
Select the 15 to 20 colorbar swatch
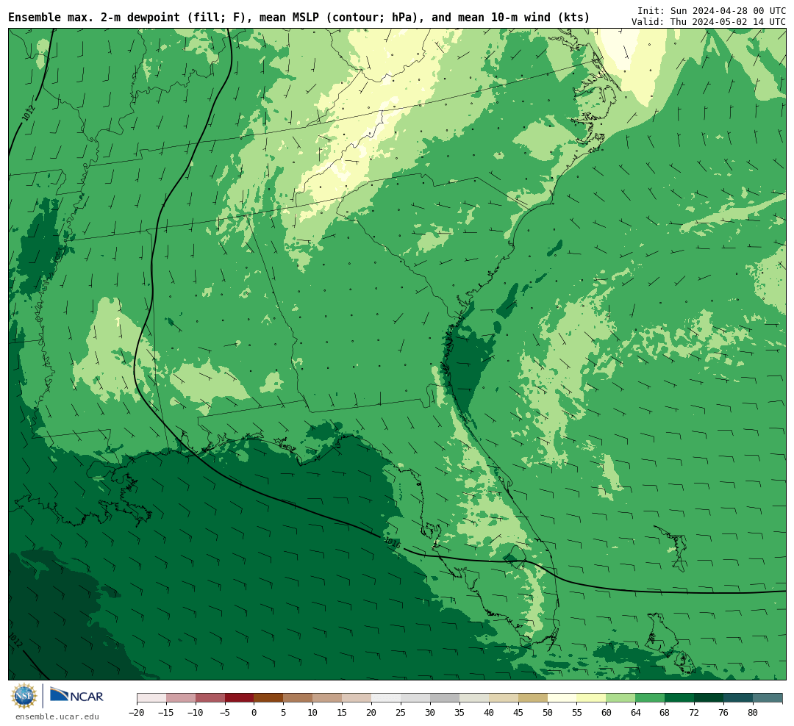point(357,698)
